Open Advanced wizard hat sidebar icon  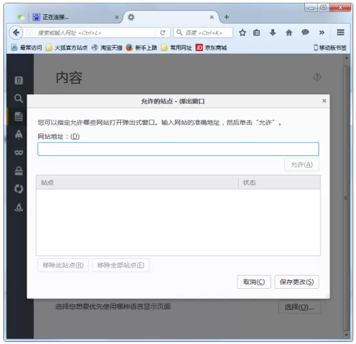coord(18,207)
